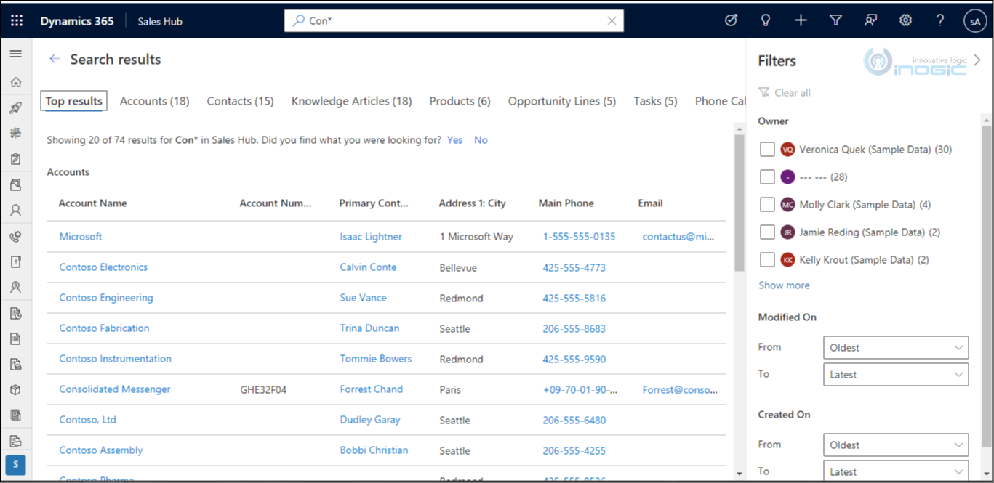Click the plus quick create icon

coord(801,21)
